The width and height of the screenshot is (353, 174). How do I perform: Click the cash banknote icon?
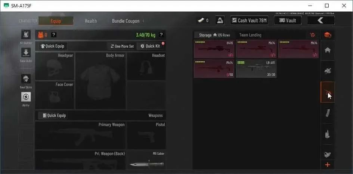click(201, 20)
